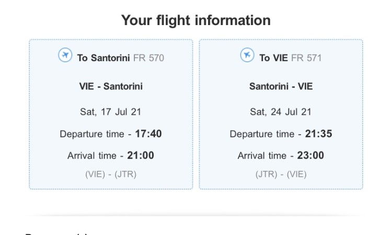Click the date Sat, 24 Jul 21
The width and height of the screenshot is (392, 235).
click(x=281, y=112)
